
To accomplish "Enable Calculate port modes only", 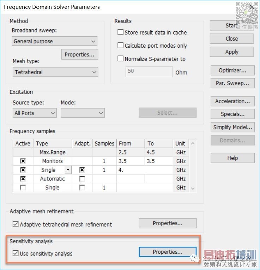I will [x=120, y=45].
